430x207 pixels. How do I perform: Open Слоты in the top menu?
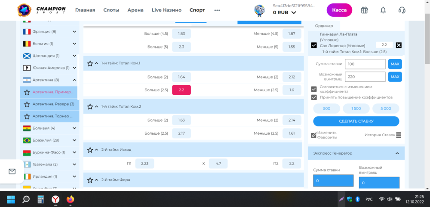coord(111,10)
